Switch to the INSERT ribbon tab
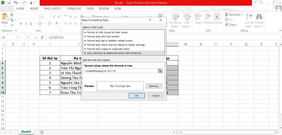282x135 pixels. coord(34,9)
